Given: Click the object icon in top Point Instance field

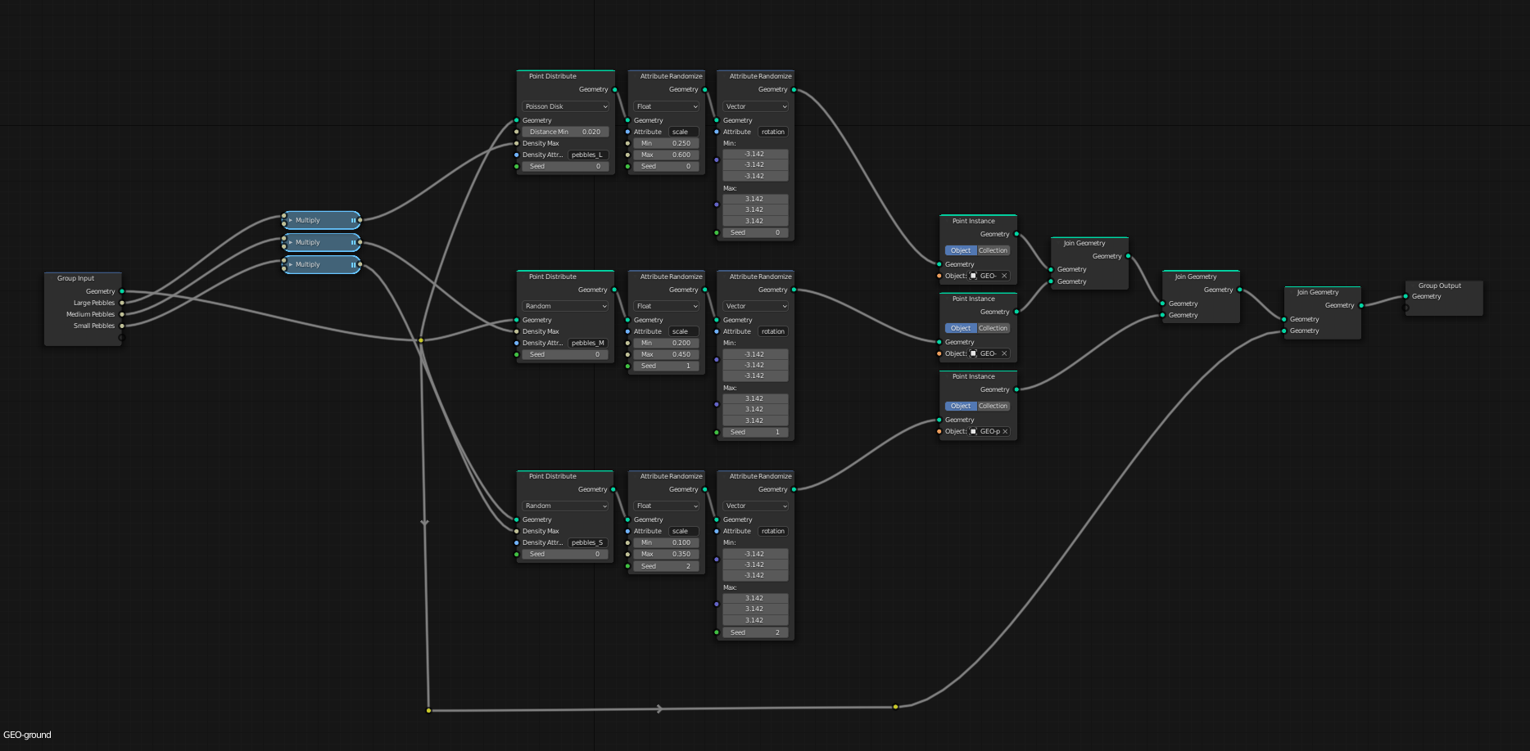Looking at the screenshot, I should coord(974,276).
